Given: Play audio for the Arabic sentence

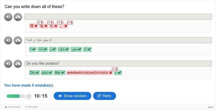Looking at the screenshot, I should pyautogui.click(x=8, y=40).
